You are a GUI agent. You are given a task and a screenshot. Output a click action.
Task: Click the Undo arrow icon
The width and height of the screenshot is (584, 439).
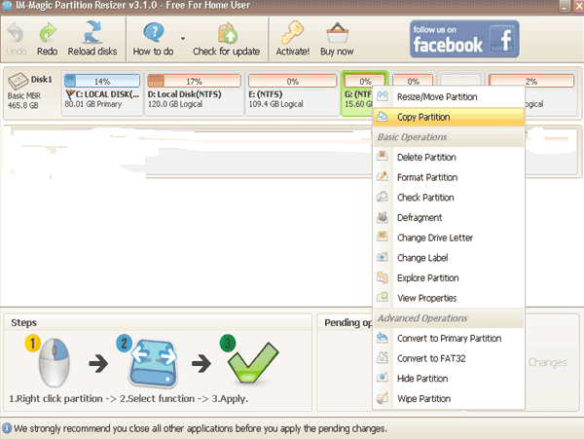click(x=16, y=33)
